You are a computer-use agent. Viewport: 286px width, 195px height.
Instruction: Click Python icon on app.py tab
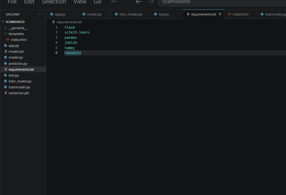(x=51, y=14)
